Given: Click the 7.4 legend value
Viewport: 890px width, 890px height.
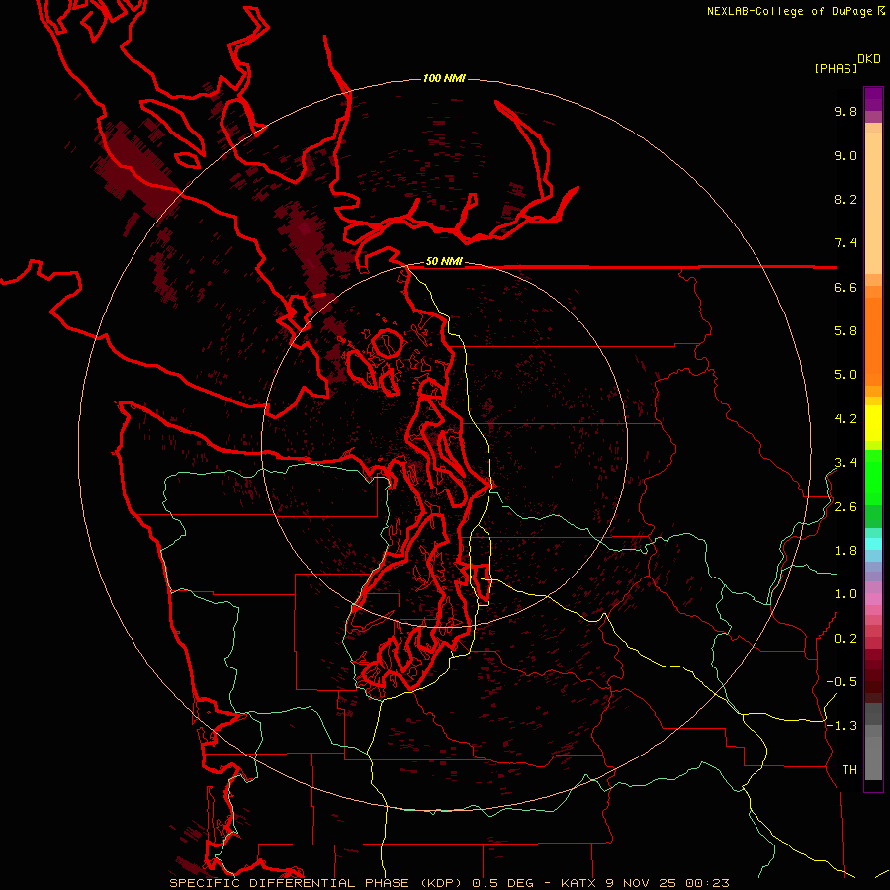Looking at the screenshot, I should pyautogui.click(x=845, y=243).
